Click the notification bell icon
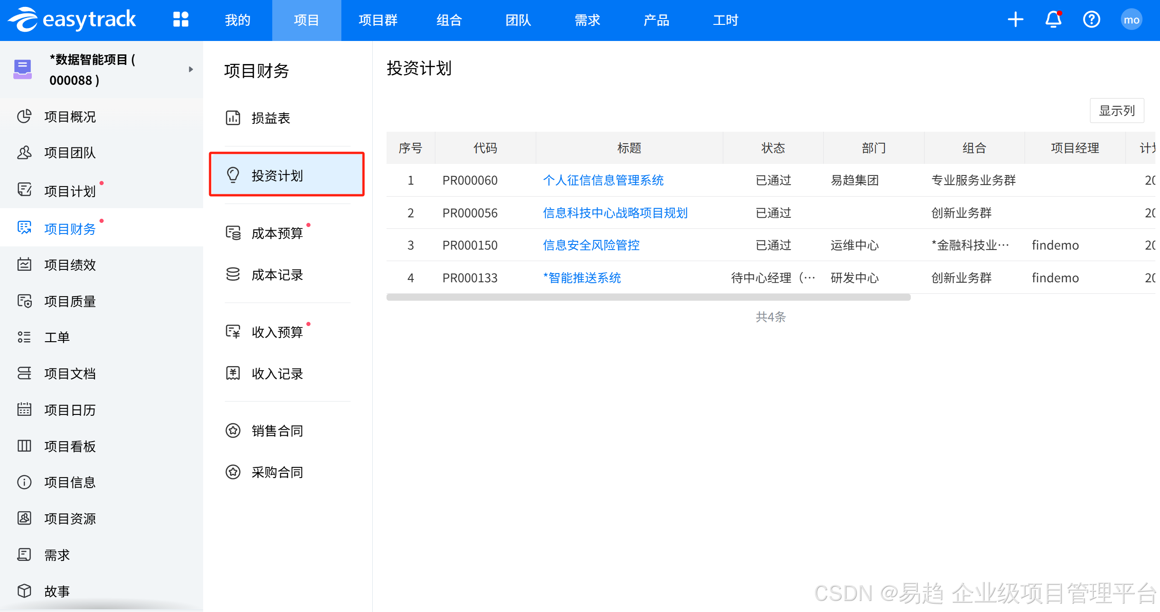 1053,20
